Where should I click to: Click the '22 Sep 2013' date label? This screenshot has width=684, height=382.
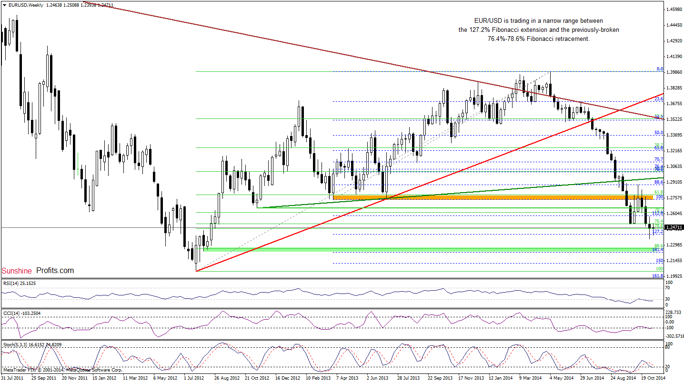point(441,378)
